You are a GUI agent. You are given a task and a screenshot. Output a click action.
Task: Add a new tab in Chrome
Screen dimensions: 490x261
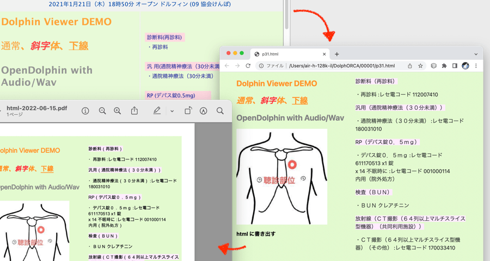336,54
